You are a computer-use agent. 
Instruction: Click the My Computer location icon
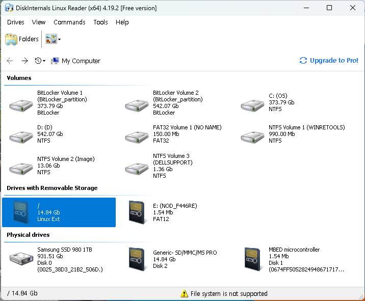pos(55,61)
